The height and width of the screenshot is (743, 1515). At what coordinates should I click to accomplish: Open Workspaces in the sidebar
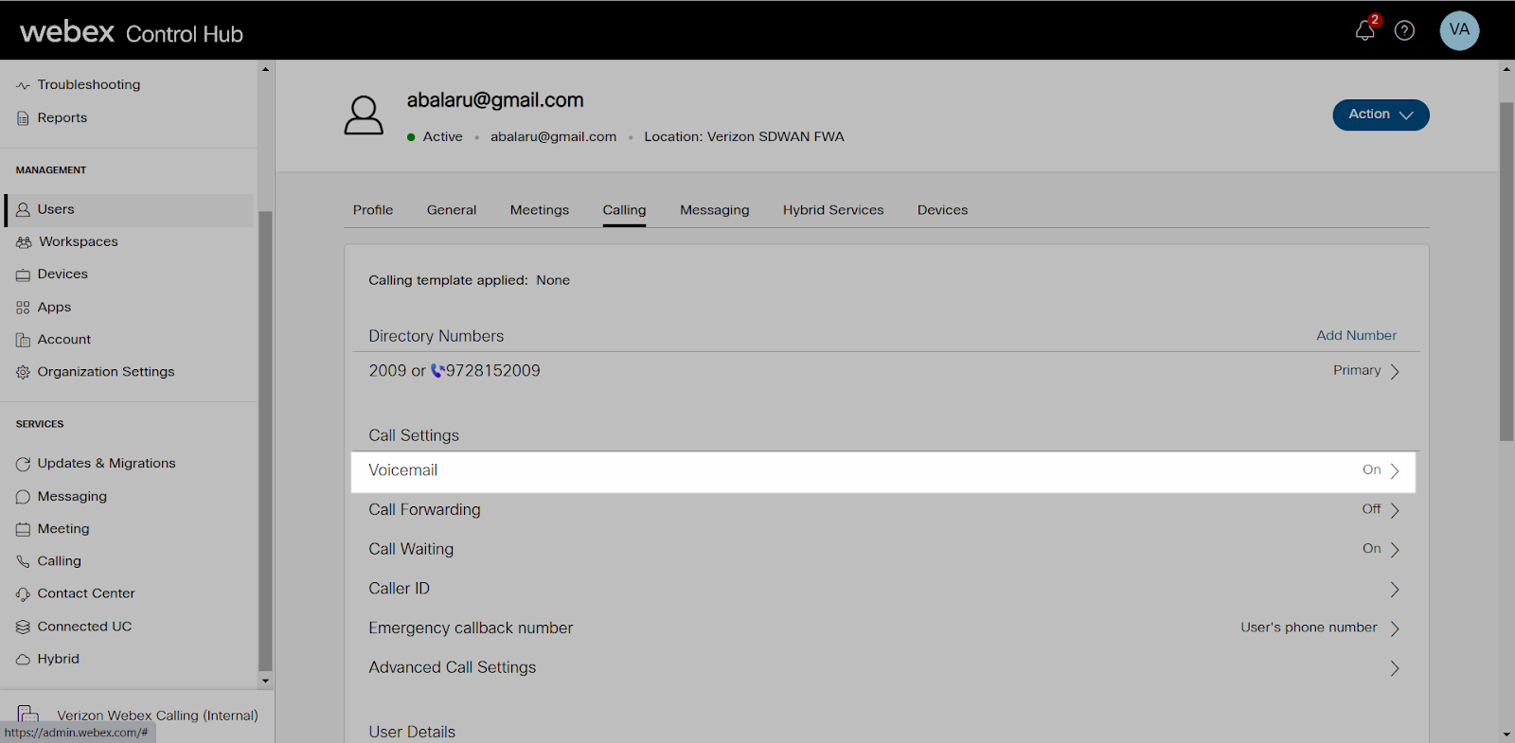pyautogui.click(x=79, y=242)
